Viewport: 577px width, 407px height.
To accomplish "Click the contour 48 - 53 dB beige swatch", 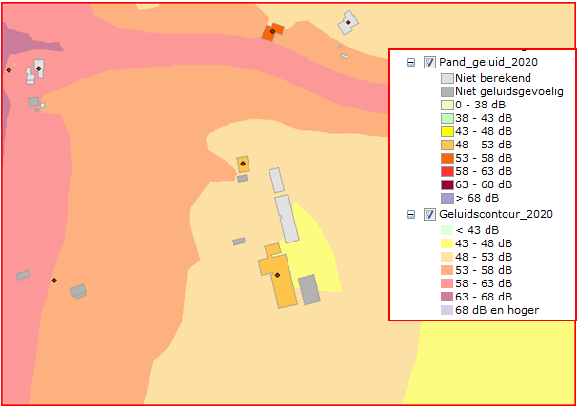I will pos(447,257).
